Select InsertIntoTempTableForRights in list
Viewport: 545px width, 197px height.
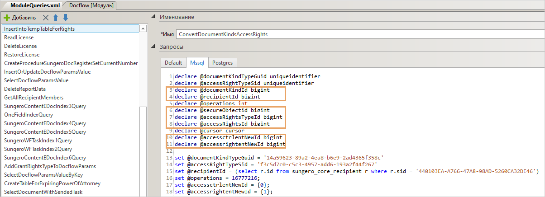(x=39, y=29)
